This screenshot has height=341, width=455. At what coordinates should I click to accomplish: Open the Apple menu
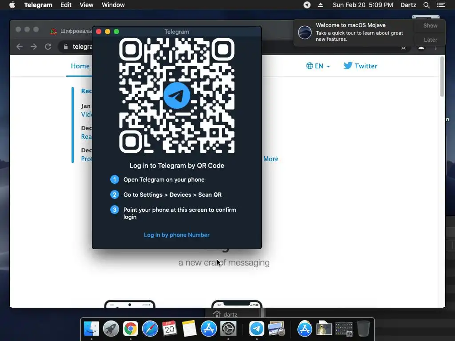point(12,5)
